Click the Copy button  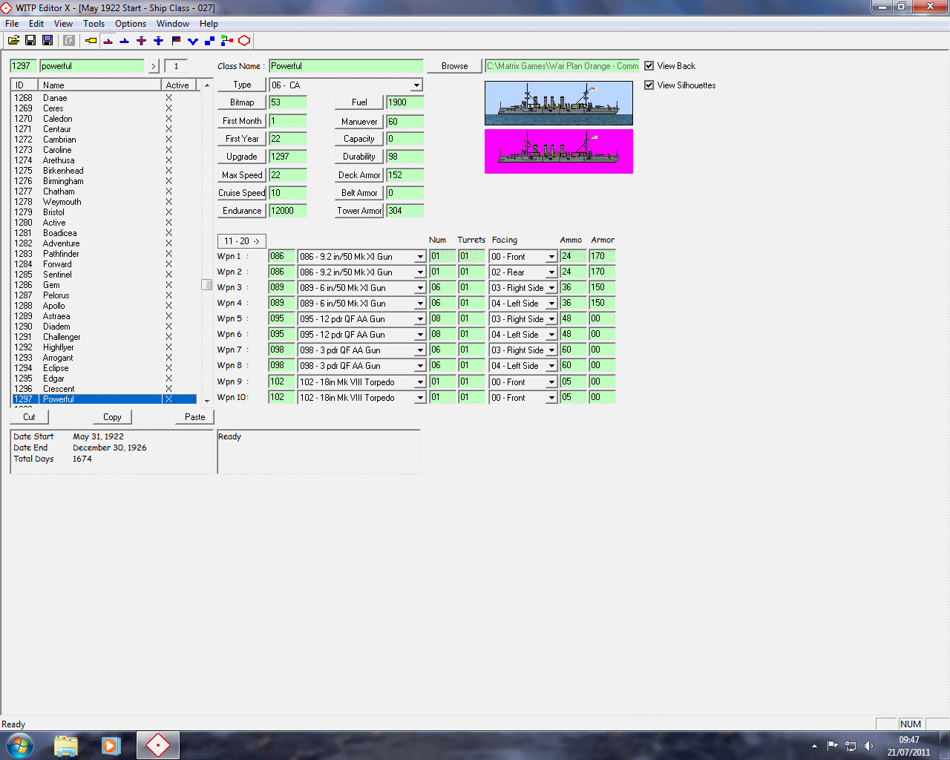112,417
